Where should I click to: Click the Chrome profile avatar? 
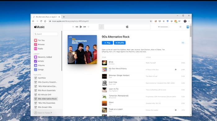pos(185,21)
